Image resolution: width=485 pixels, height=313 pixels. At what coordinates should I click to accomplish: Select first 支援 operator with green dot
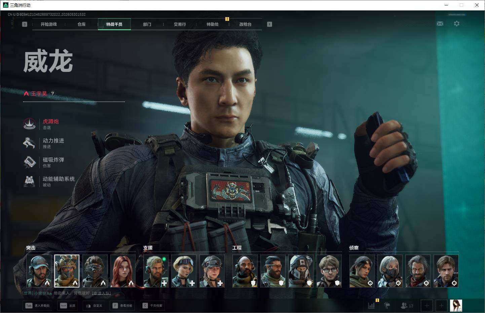(156, 271)
